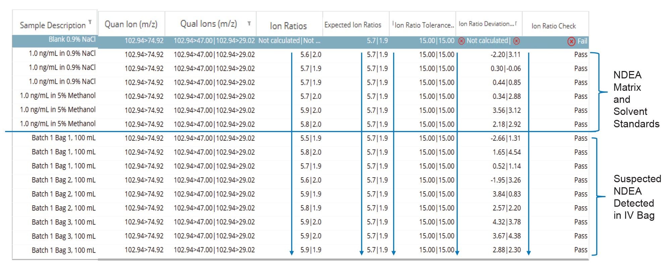Click Quan Ion cell in row with deviation 2.57|2.20
Image resolution: width=671 pixels, height=273 pixels.
coord(144,208)
